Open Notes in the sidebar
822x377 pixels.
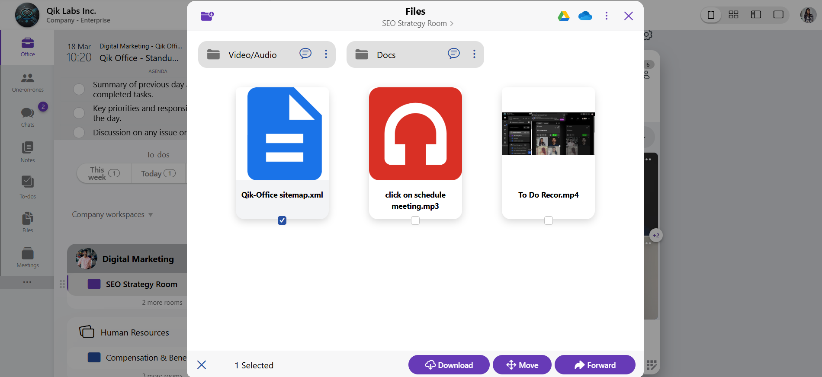click(28, 152)
